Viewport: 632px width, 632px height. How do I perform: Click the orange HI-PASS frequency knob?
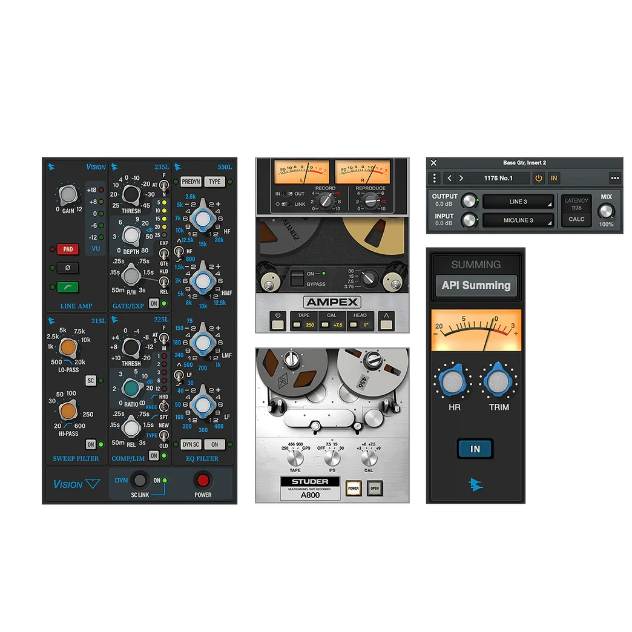click(68, 410)
